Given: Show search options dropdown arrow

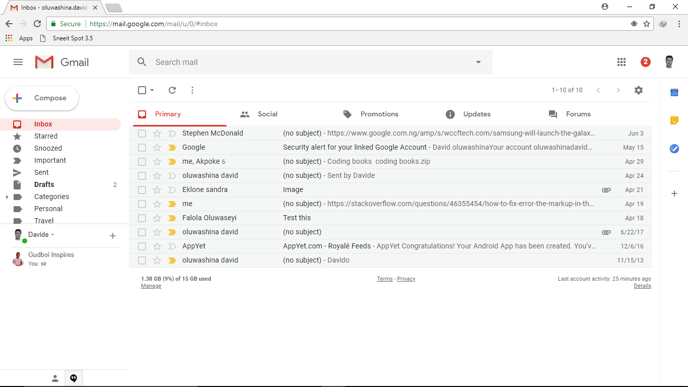Looking at the screenshot, I should (x=478, y=62).
